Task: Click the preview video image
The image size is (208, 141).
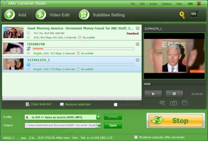Action: (x=174, y=56)
